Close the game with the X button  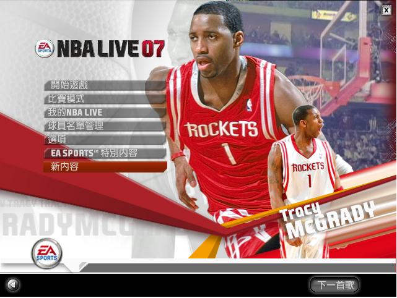pyautogui.click(x=386, y=9)
